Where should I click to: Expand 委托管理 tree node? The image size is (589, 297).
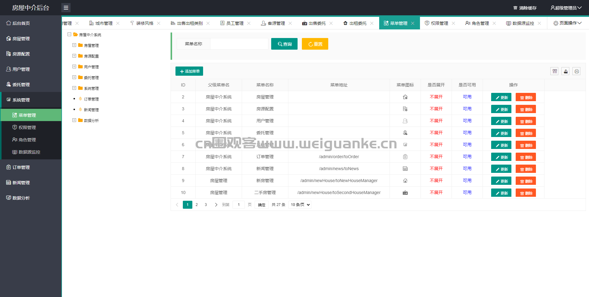coord(74,77)
